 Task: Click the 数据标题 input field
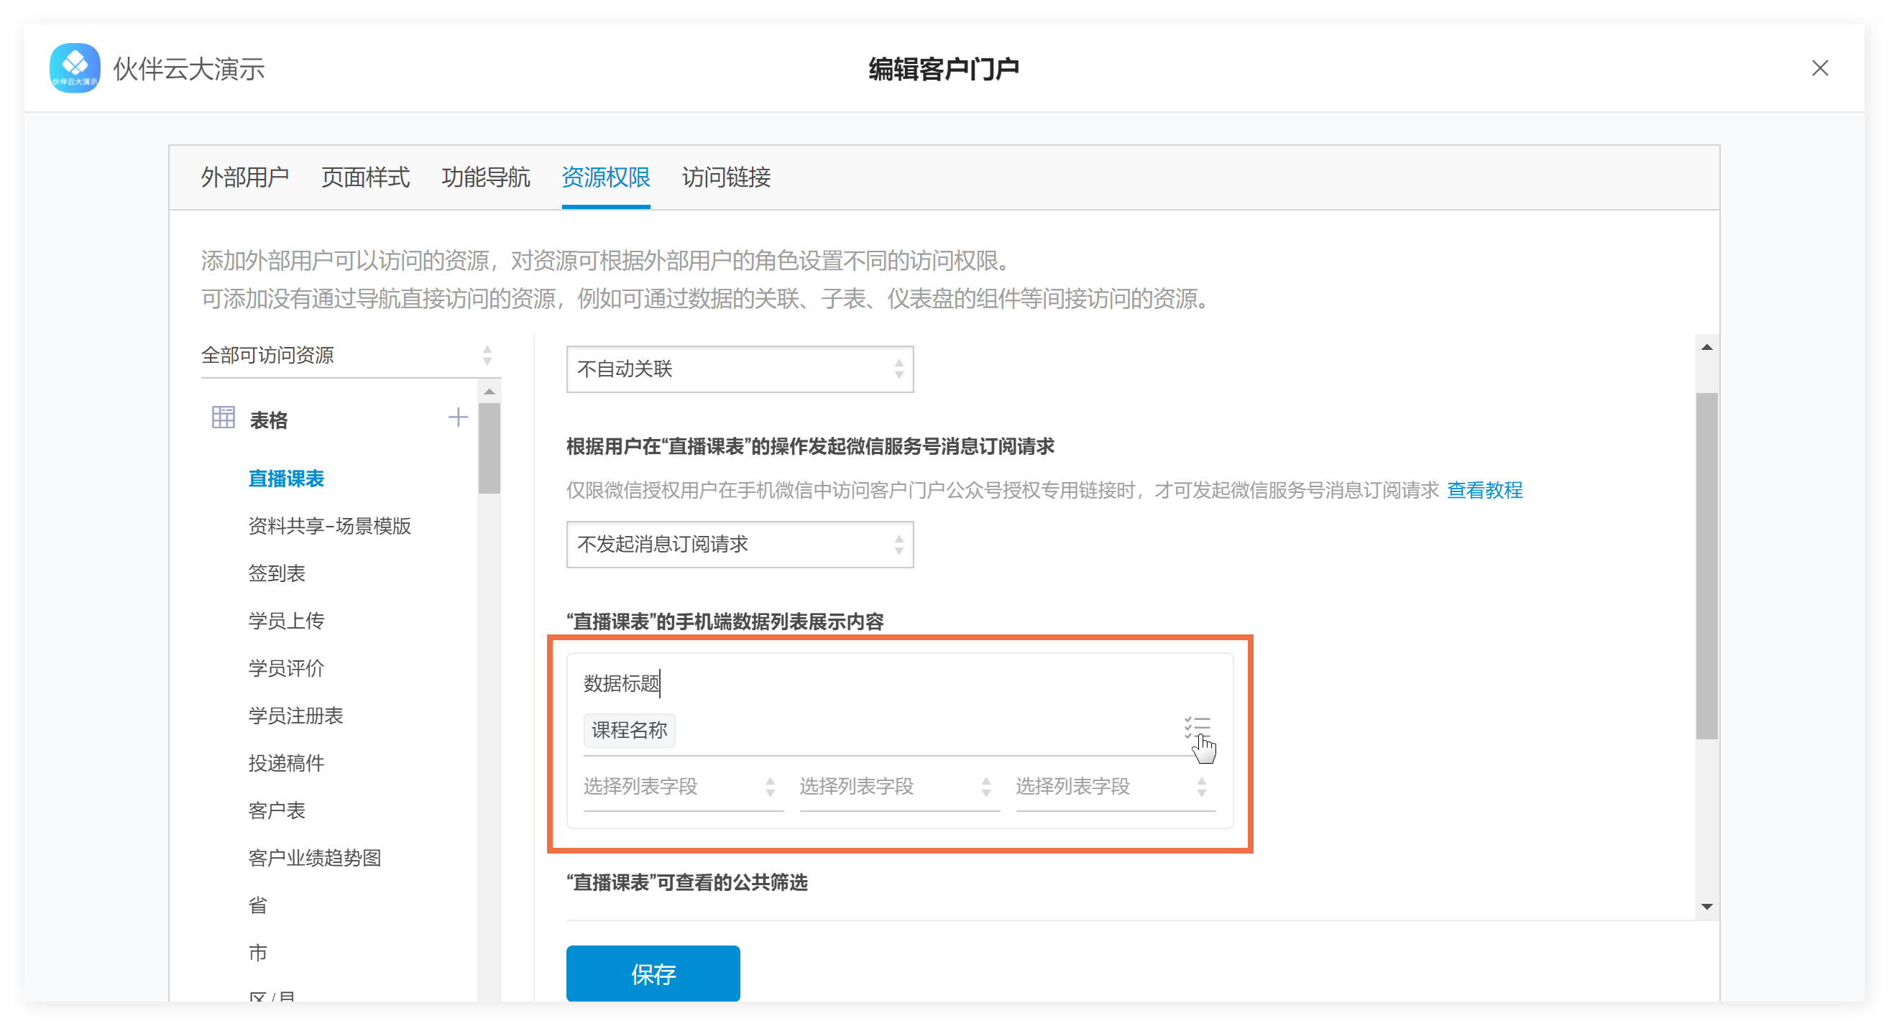point(900,683)
